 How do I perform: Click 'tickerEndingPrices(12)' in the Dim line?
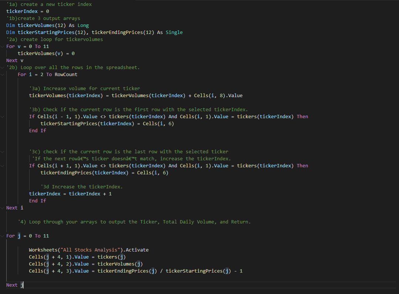click(x=123, y=32)
